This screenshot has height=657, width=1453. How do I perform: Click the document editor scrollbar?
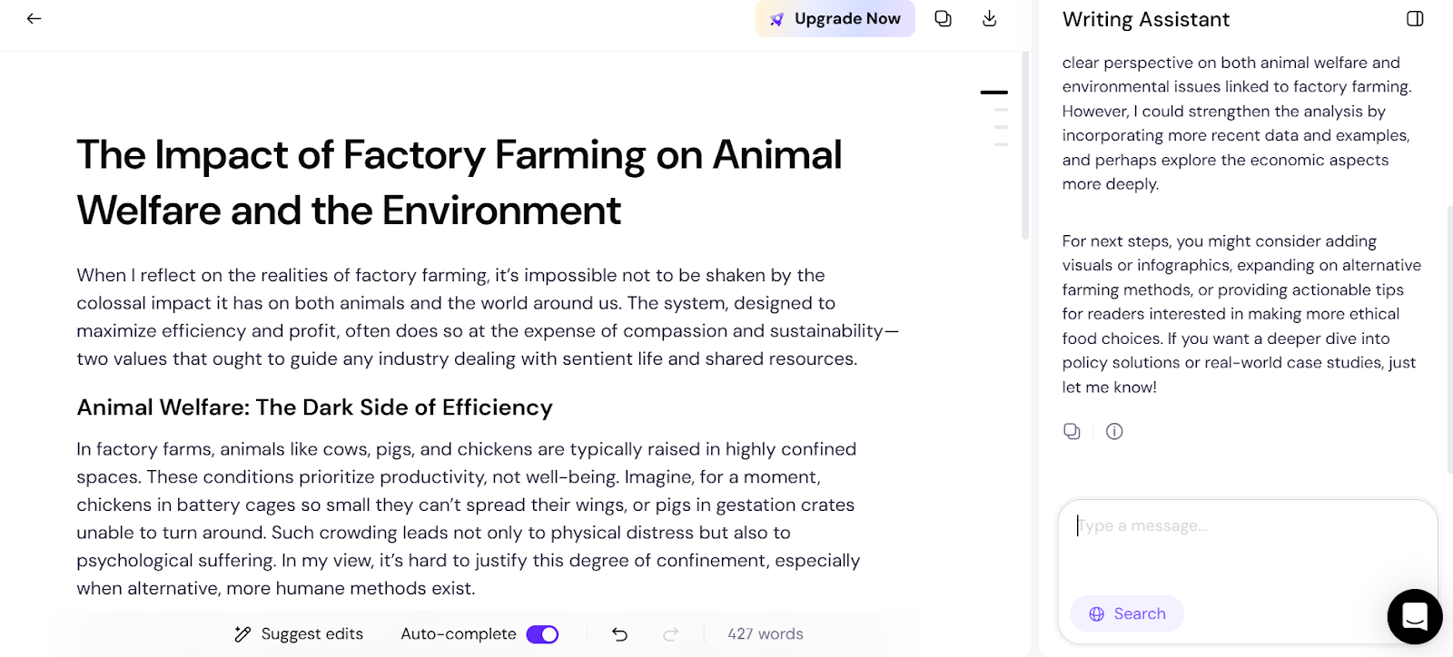[1025, 145]
